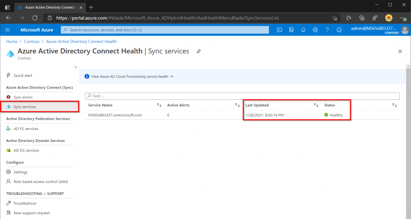The height and width of the screenshot is (219, 411).
Task: Collapse the left navigation menu
Action: tap(75, 67)
